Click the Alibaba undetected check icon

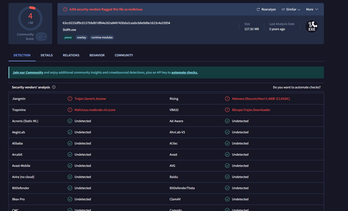[70, 143]
